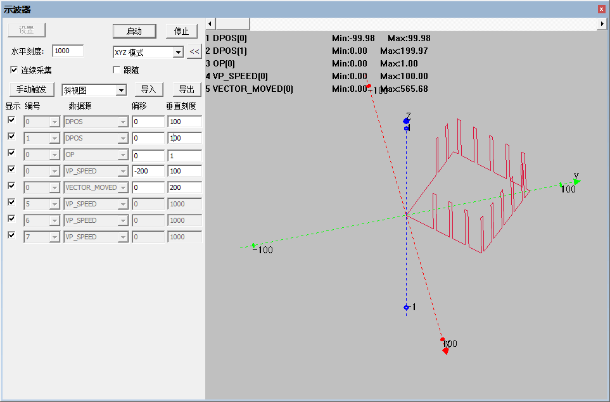Click vertical scale field showing 1 for OP
610x402 pixels.
(x=185, y=156)
